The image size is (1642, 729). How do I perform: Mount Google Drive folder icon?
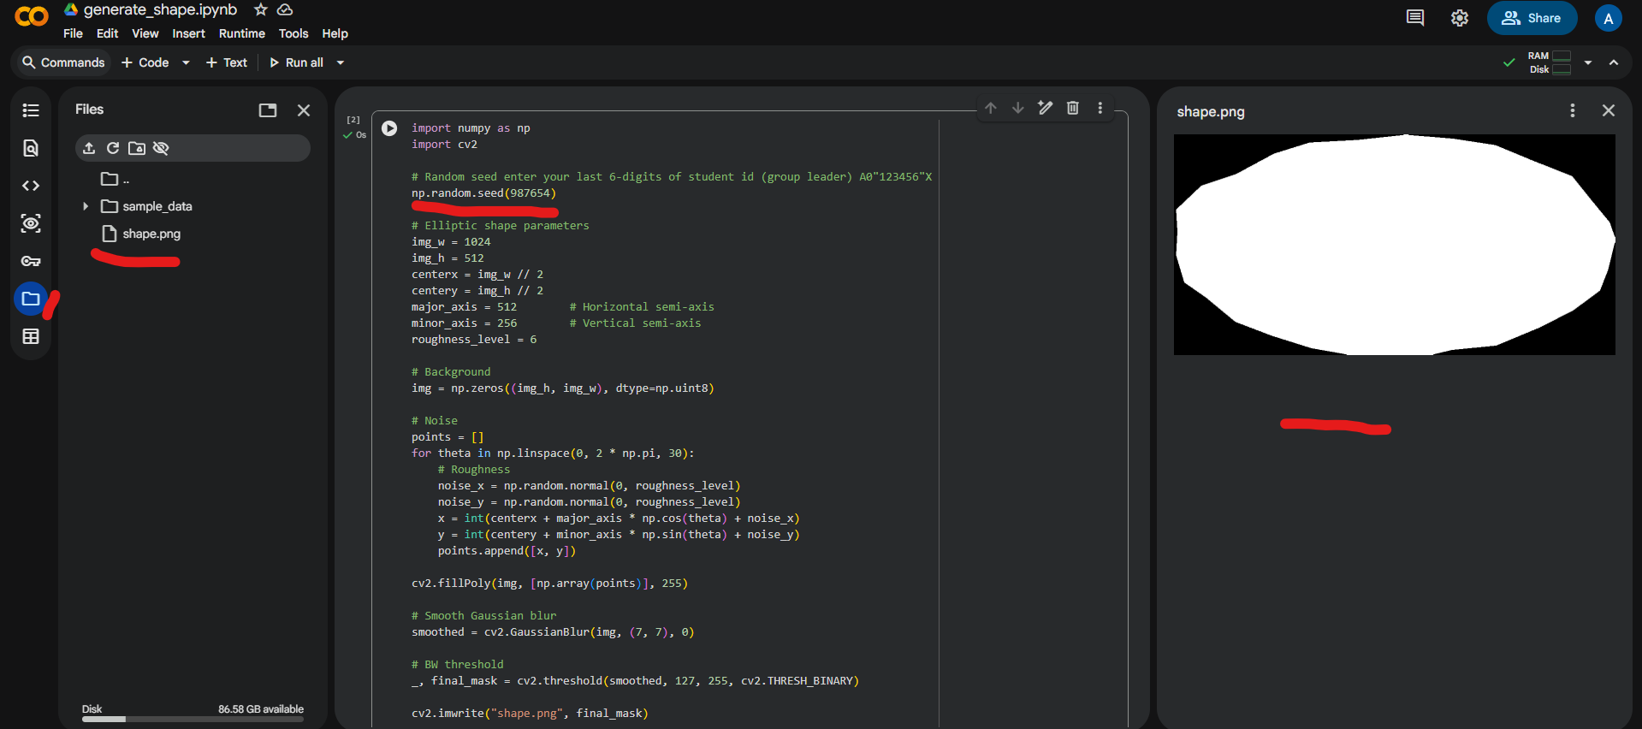pos(137,148)
